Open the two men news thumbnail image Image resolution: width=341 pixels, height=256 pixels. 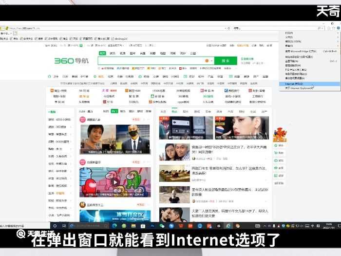click(115, 139)
